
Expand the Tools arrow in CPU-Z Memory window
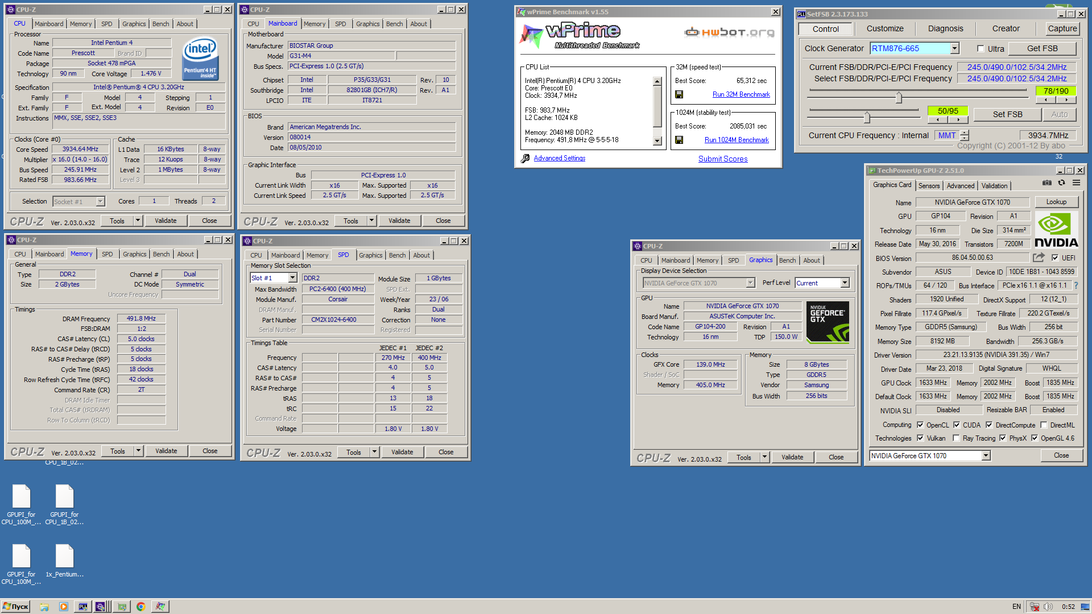138,451
